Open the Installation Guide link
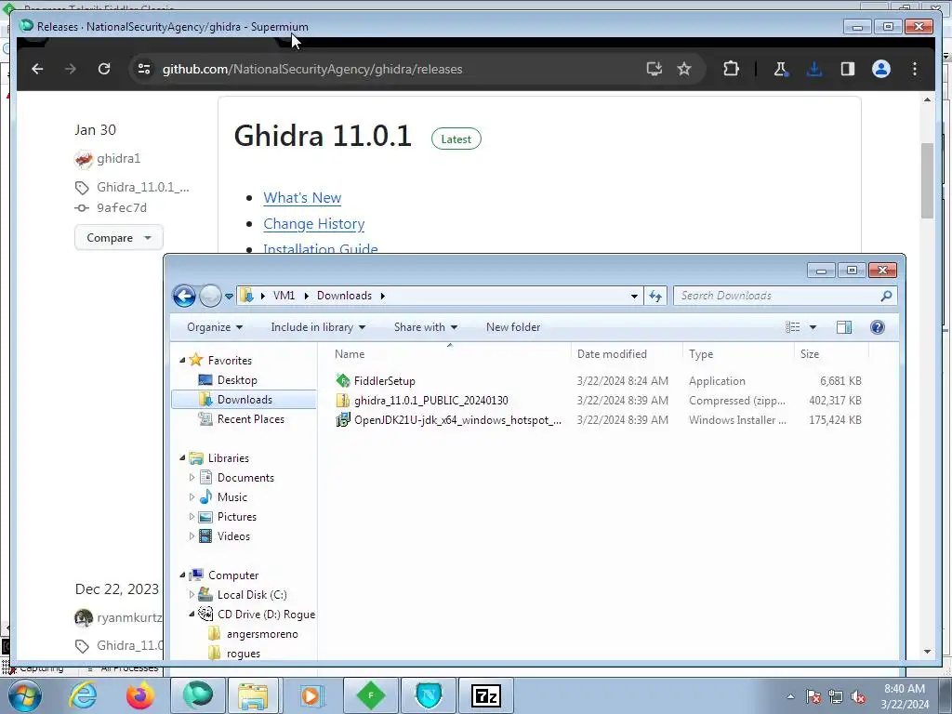This screenshot has height=714, width=952. (321, 249)
